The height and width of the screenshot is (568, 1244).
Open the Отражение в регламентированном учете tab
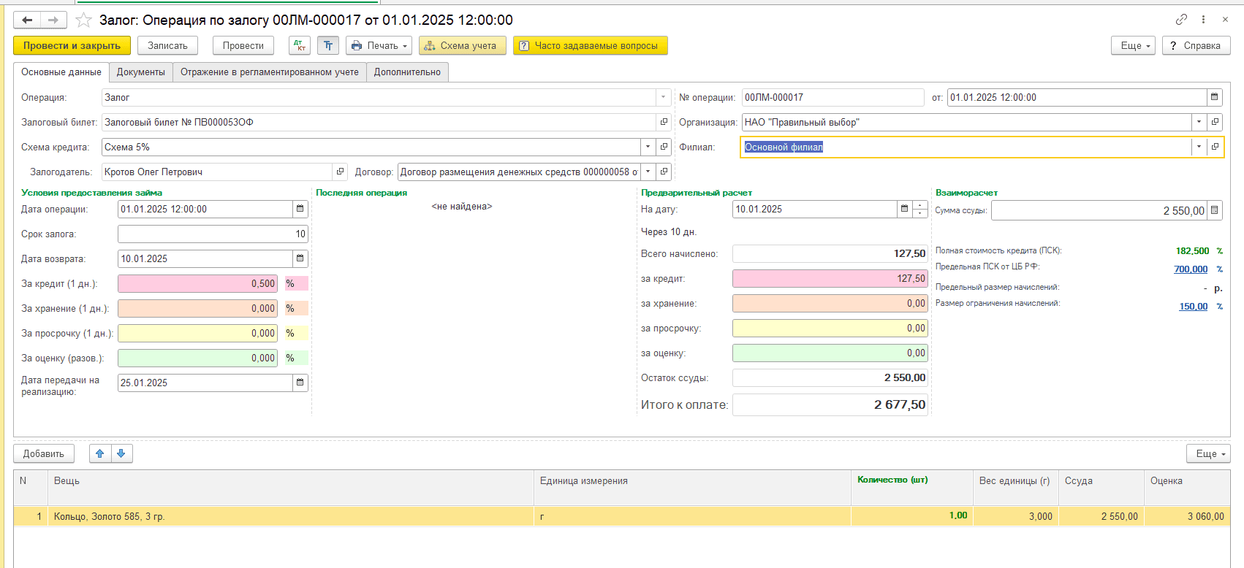coord(269,72)
